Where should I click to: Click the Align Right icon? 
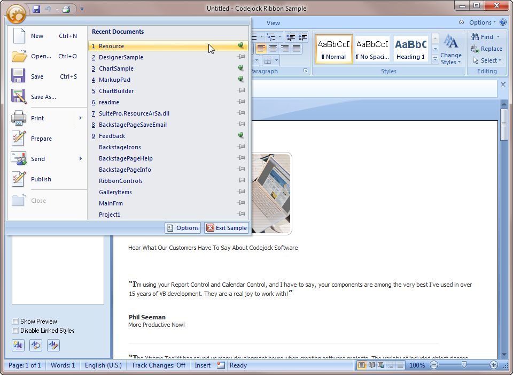(x=285, y=49)
